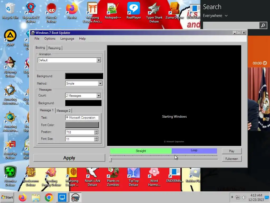Image resolution: width=270 pixels, height=203 pixels.
Task: Click the Search panel text box
Action: (231, 25)
